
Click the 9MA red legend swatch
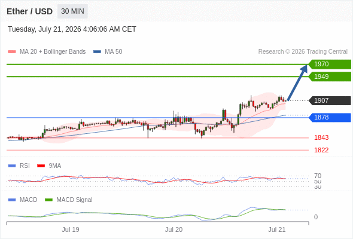(x=41, y=166)
